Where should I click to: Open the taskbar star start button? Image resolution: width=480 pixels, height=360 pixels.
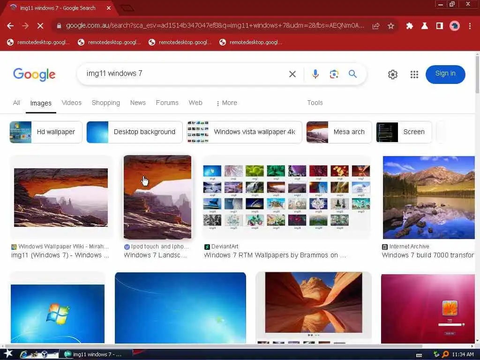click(x=8, y=354)
